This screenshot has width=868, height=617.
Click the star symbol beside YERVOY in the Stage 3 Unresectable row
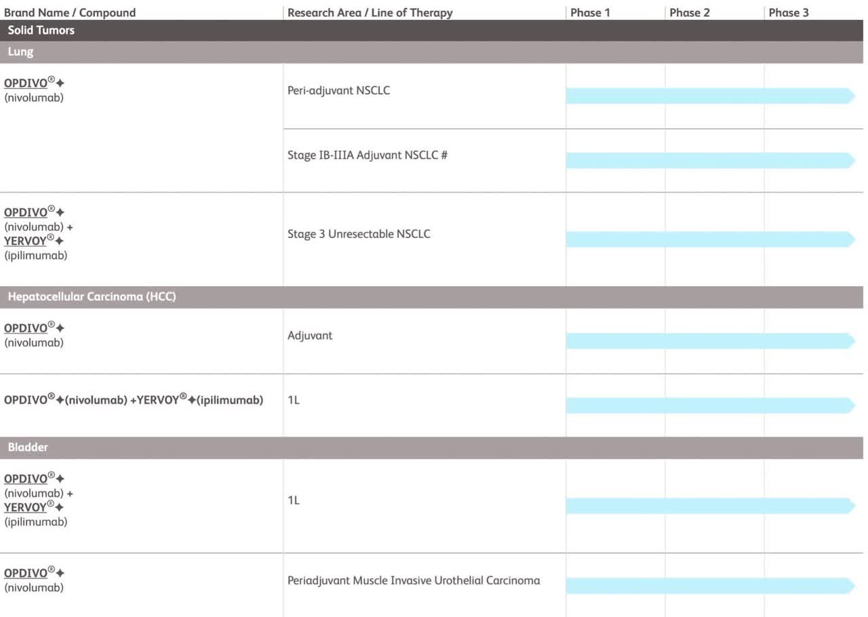click(60, 241)
